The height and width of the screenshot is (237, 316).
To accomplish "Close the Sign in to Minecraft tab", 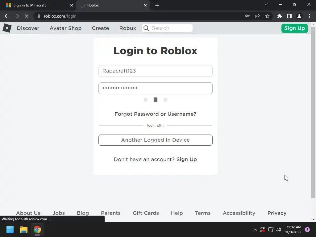I will 72,5.
